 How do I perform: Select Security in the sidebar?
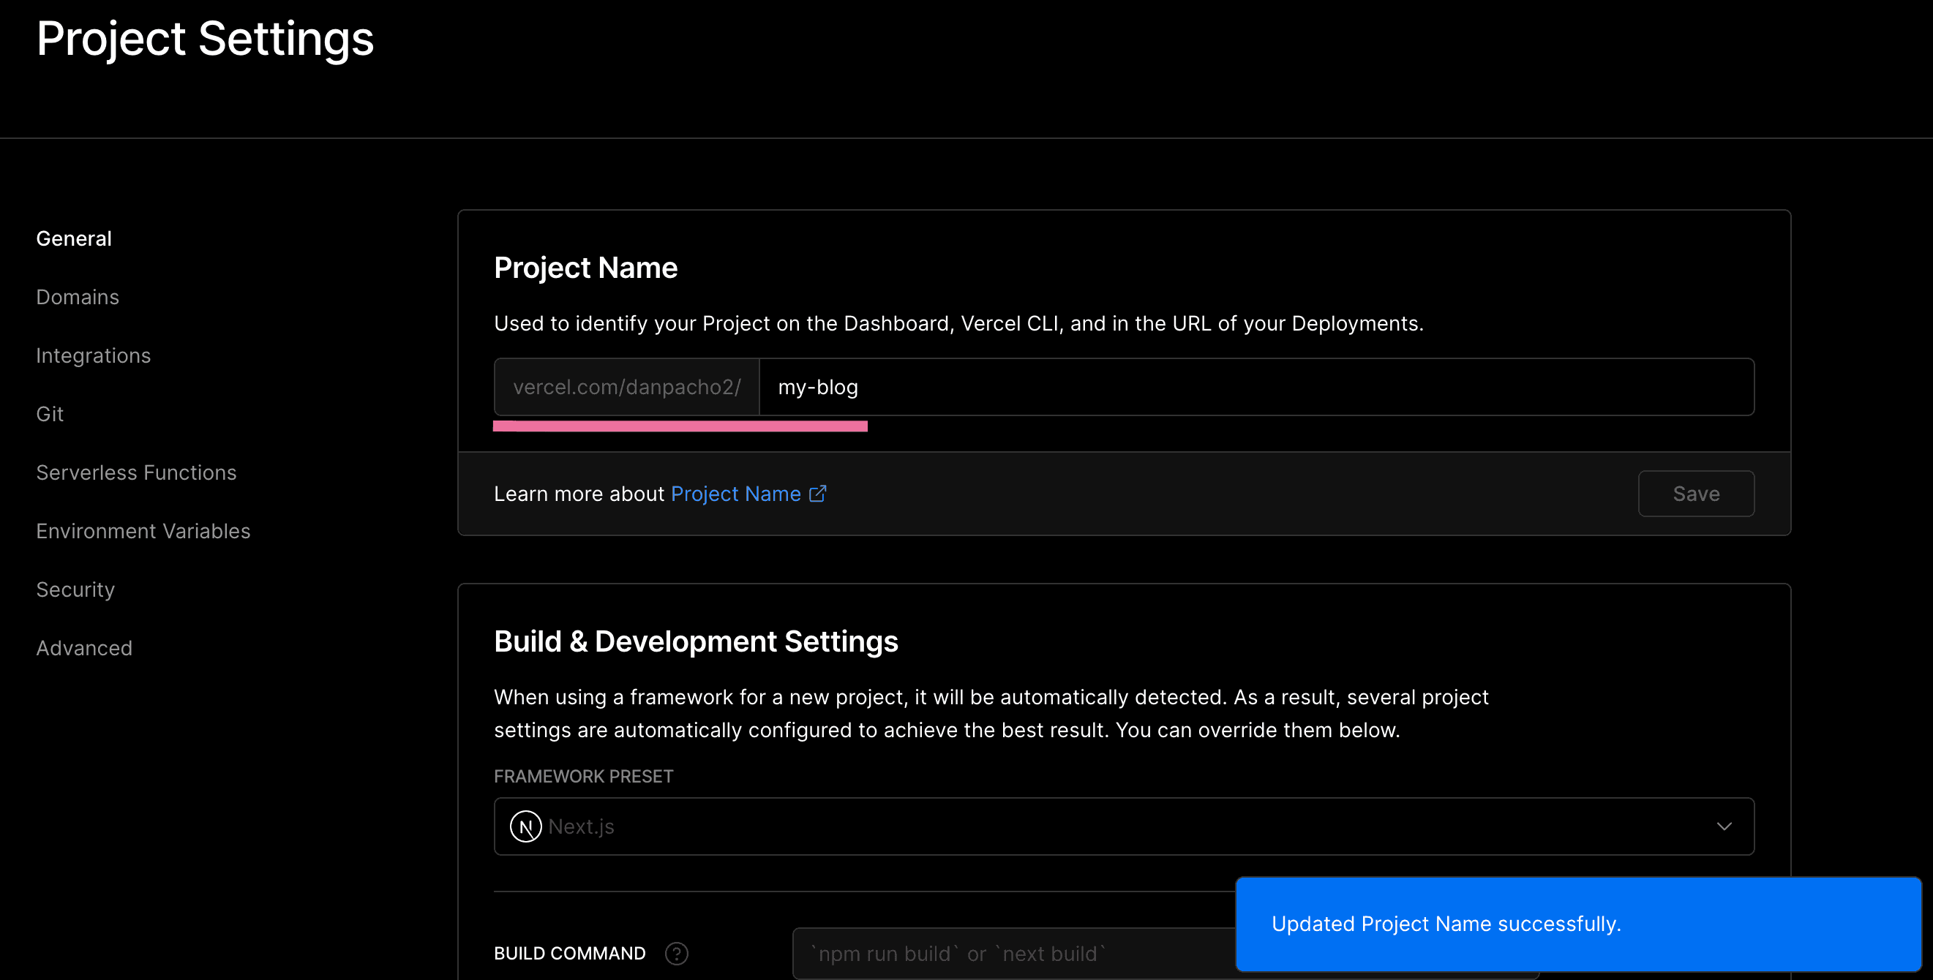(x=75, y=589)
